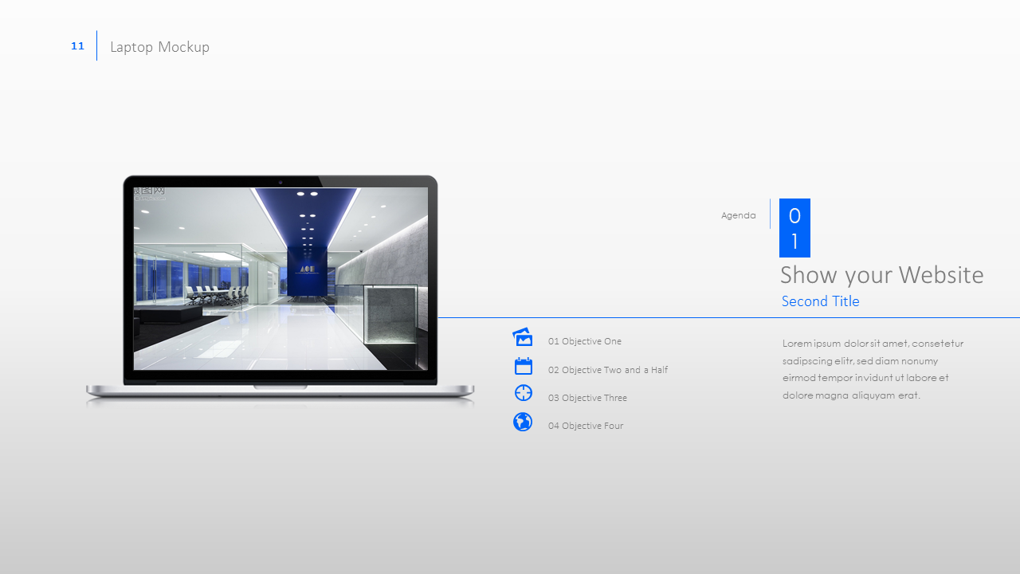1020x574 pixels.
Task: Select the calendar icon beside Objective Two
Action: pos(523,366)
